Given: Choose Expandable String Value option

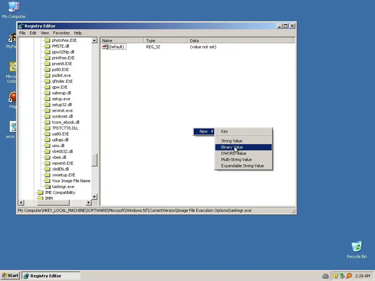Looking at the screenshot, I should pos(244,166).
